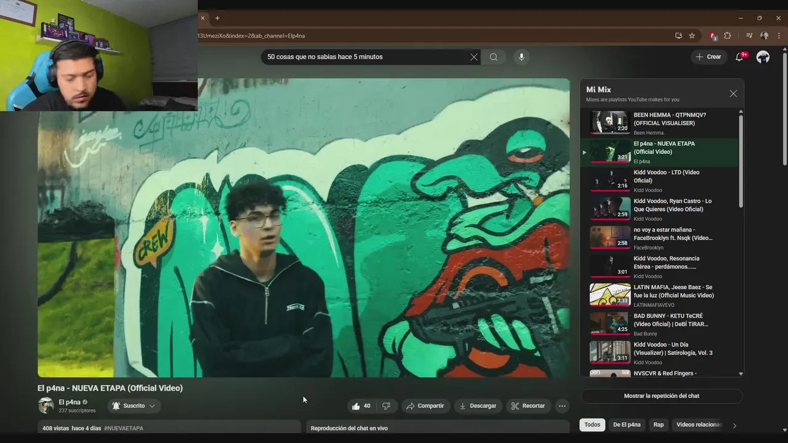The width and height of the screenshot is (788, 443).
Task: Click the search magnifier icon
Action: [x=493, y=57]
